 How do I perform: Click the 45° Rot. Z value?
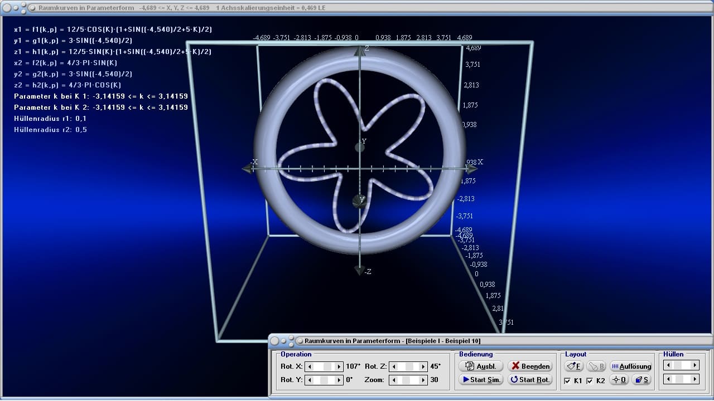(435, 366)
